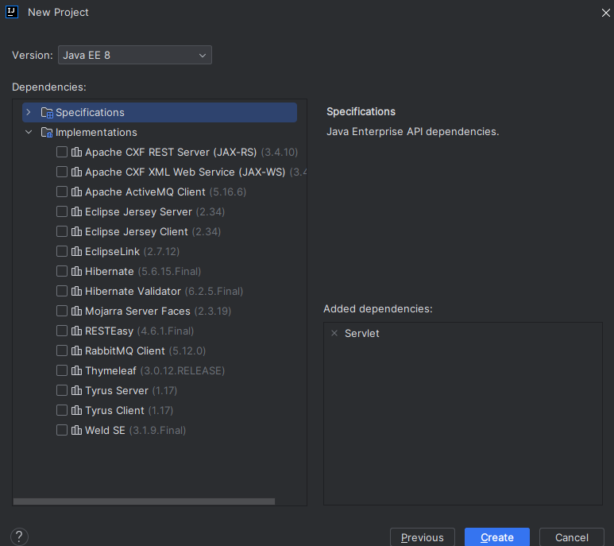The image size is (614, 546).
Task: Close the New Project dialog
Action: pyautogui.click(x=606, y=13)
